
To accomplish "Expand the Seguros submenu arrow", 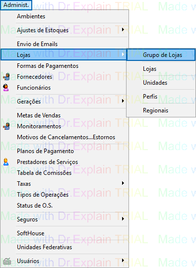I will pos(123,219).
